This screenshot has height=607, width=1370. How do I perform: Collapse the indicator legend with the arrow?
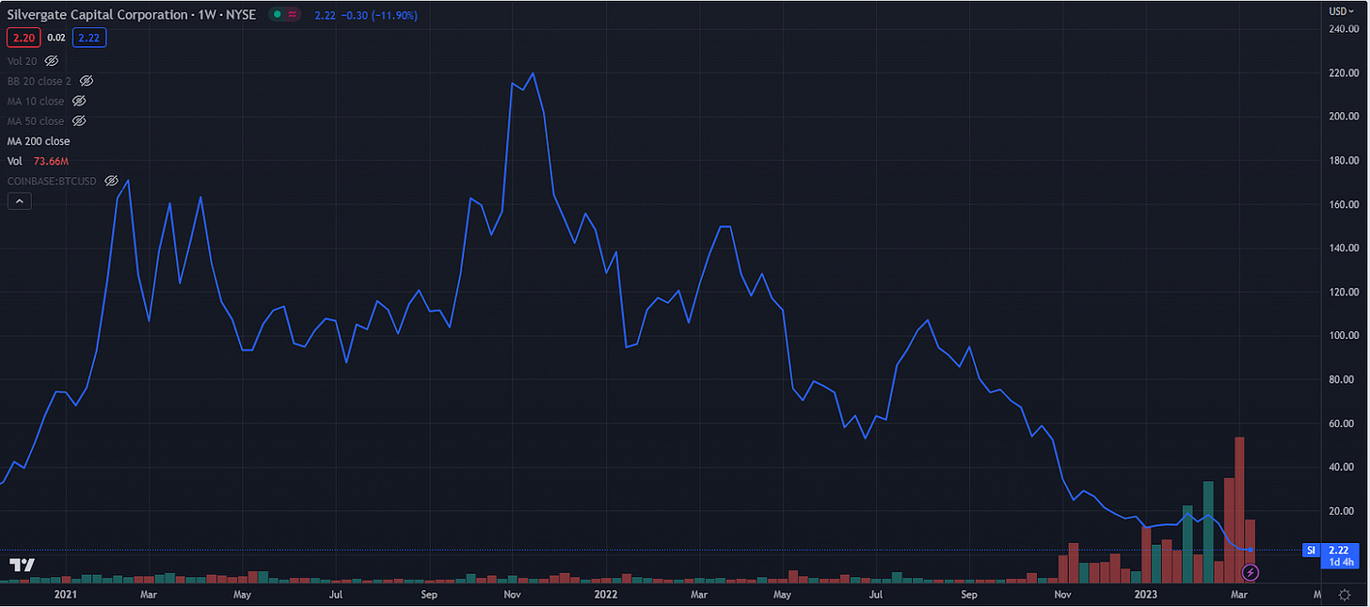tap(18, 200)
